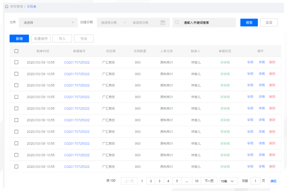Toggle the select-all checkbox in table header

(16, 51)
